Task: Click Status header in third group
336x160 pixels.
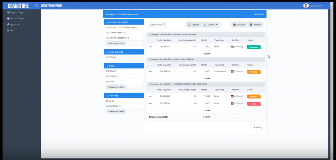Action: coord(250,90)
